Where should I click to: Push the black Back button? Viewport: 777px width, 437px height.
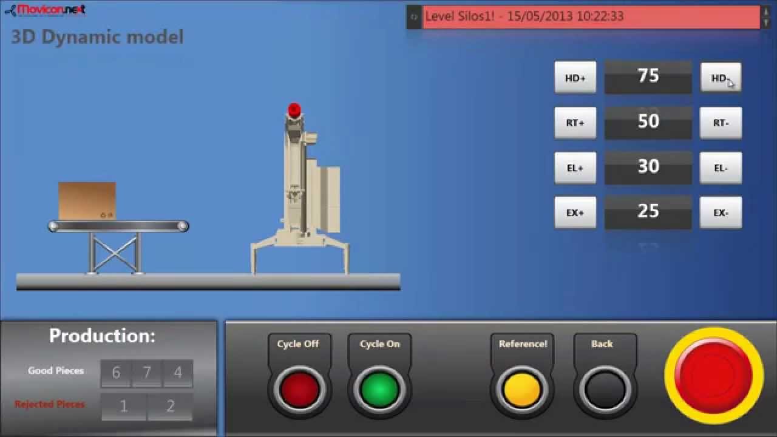[x=605, y=389]
